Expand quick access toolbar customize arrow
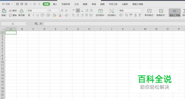185x99 pixels. pyautogui.click(x=39, y=4)
